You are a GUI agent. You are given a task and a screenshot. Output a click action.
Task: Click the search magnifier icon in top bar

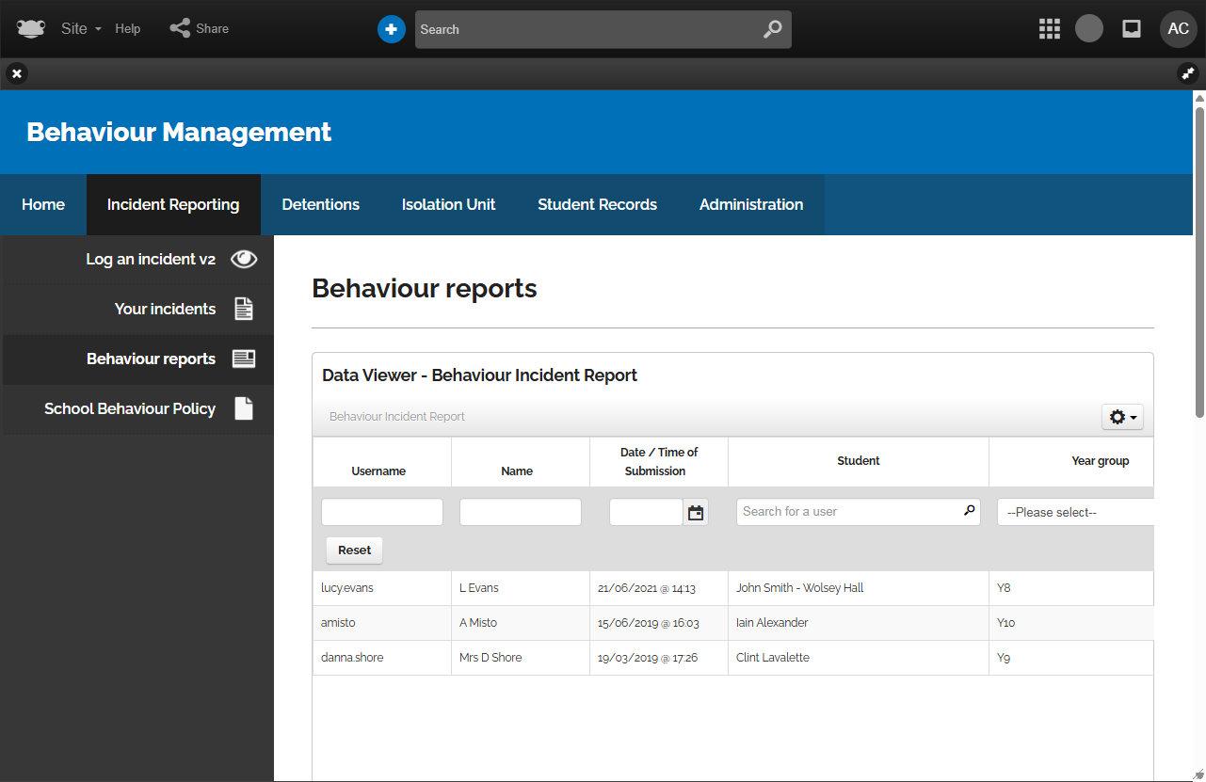point(772,29)
